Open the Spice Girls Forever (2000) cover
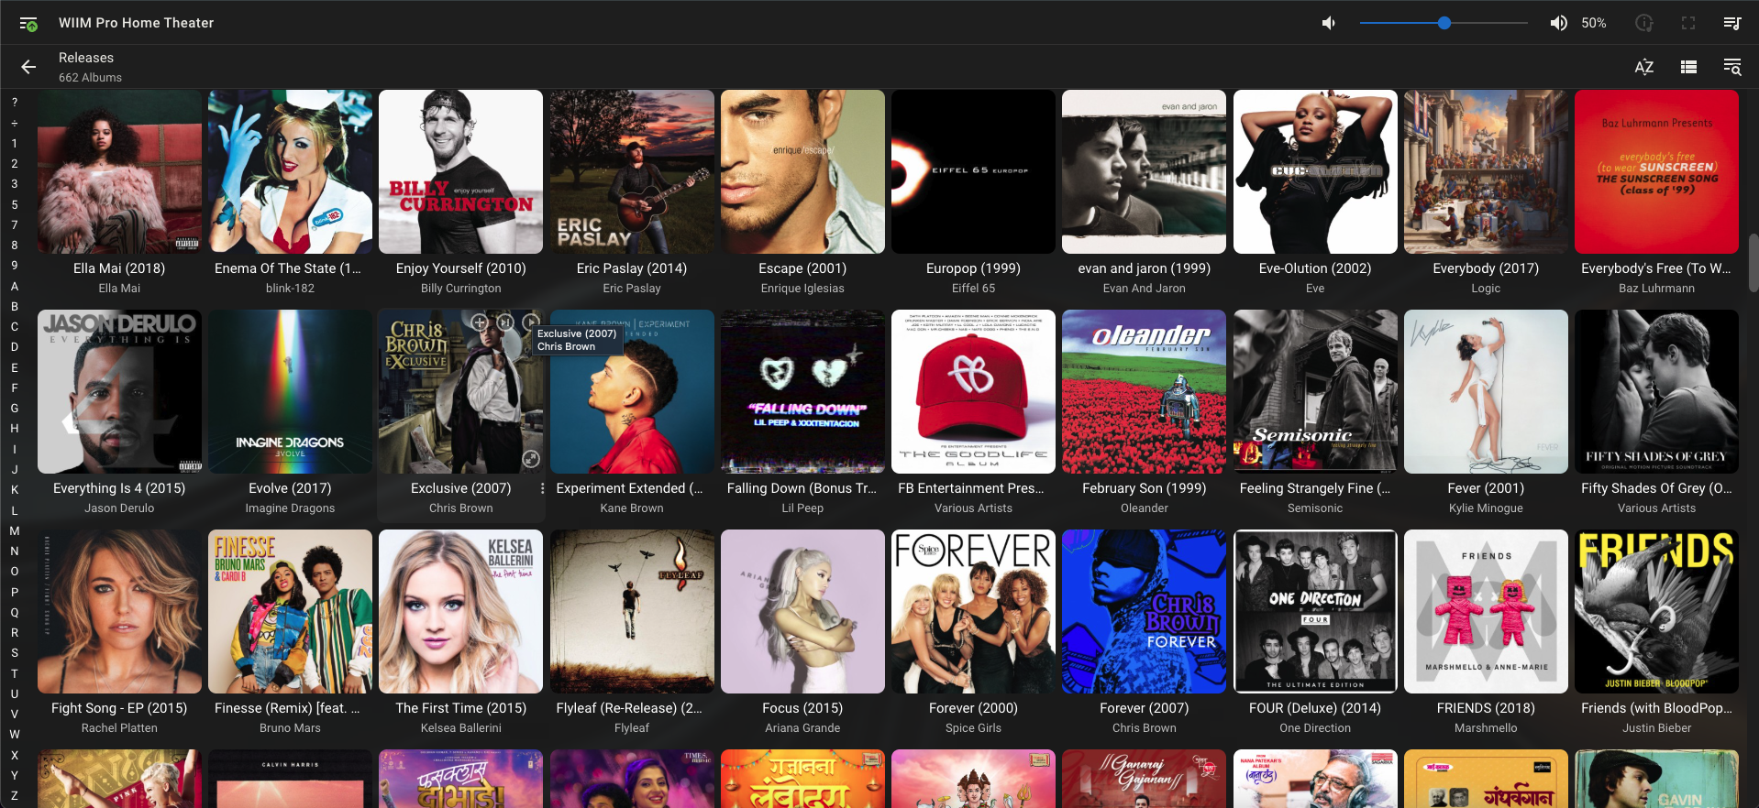The width and height of the screenshot is (1759, 808). (973, 611)
